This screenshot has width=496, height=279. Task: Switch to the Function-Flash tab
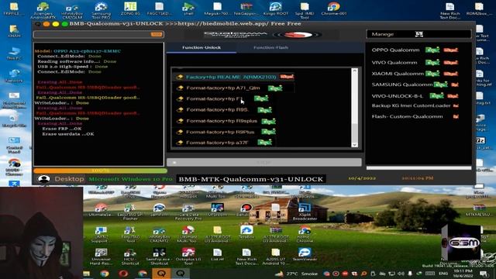pos(270,47)
